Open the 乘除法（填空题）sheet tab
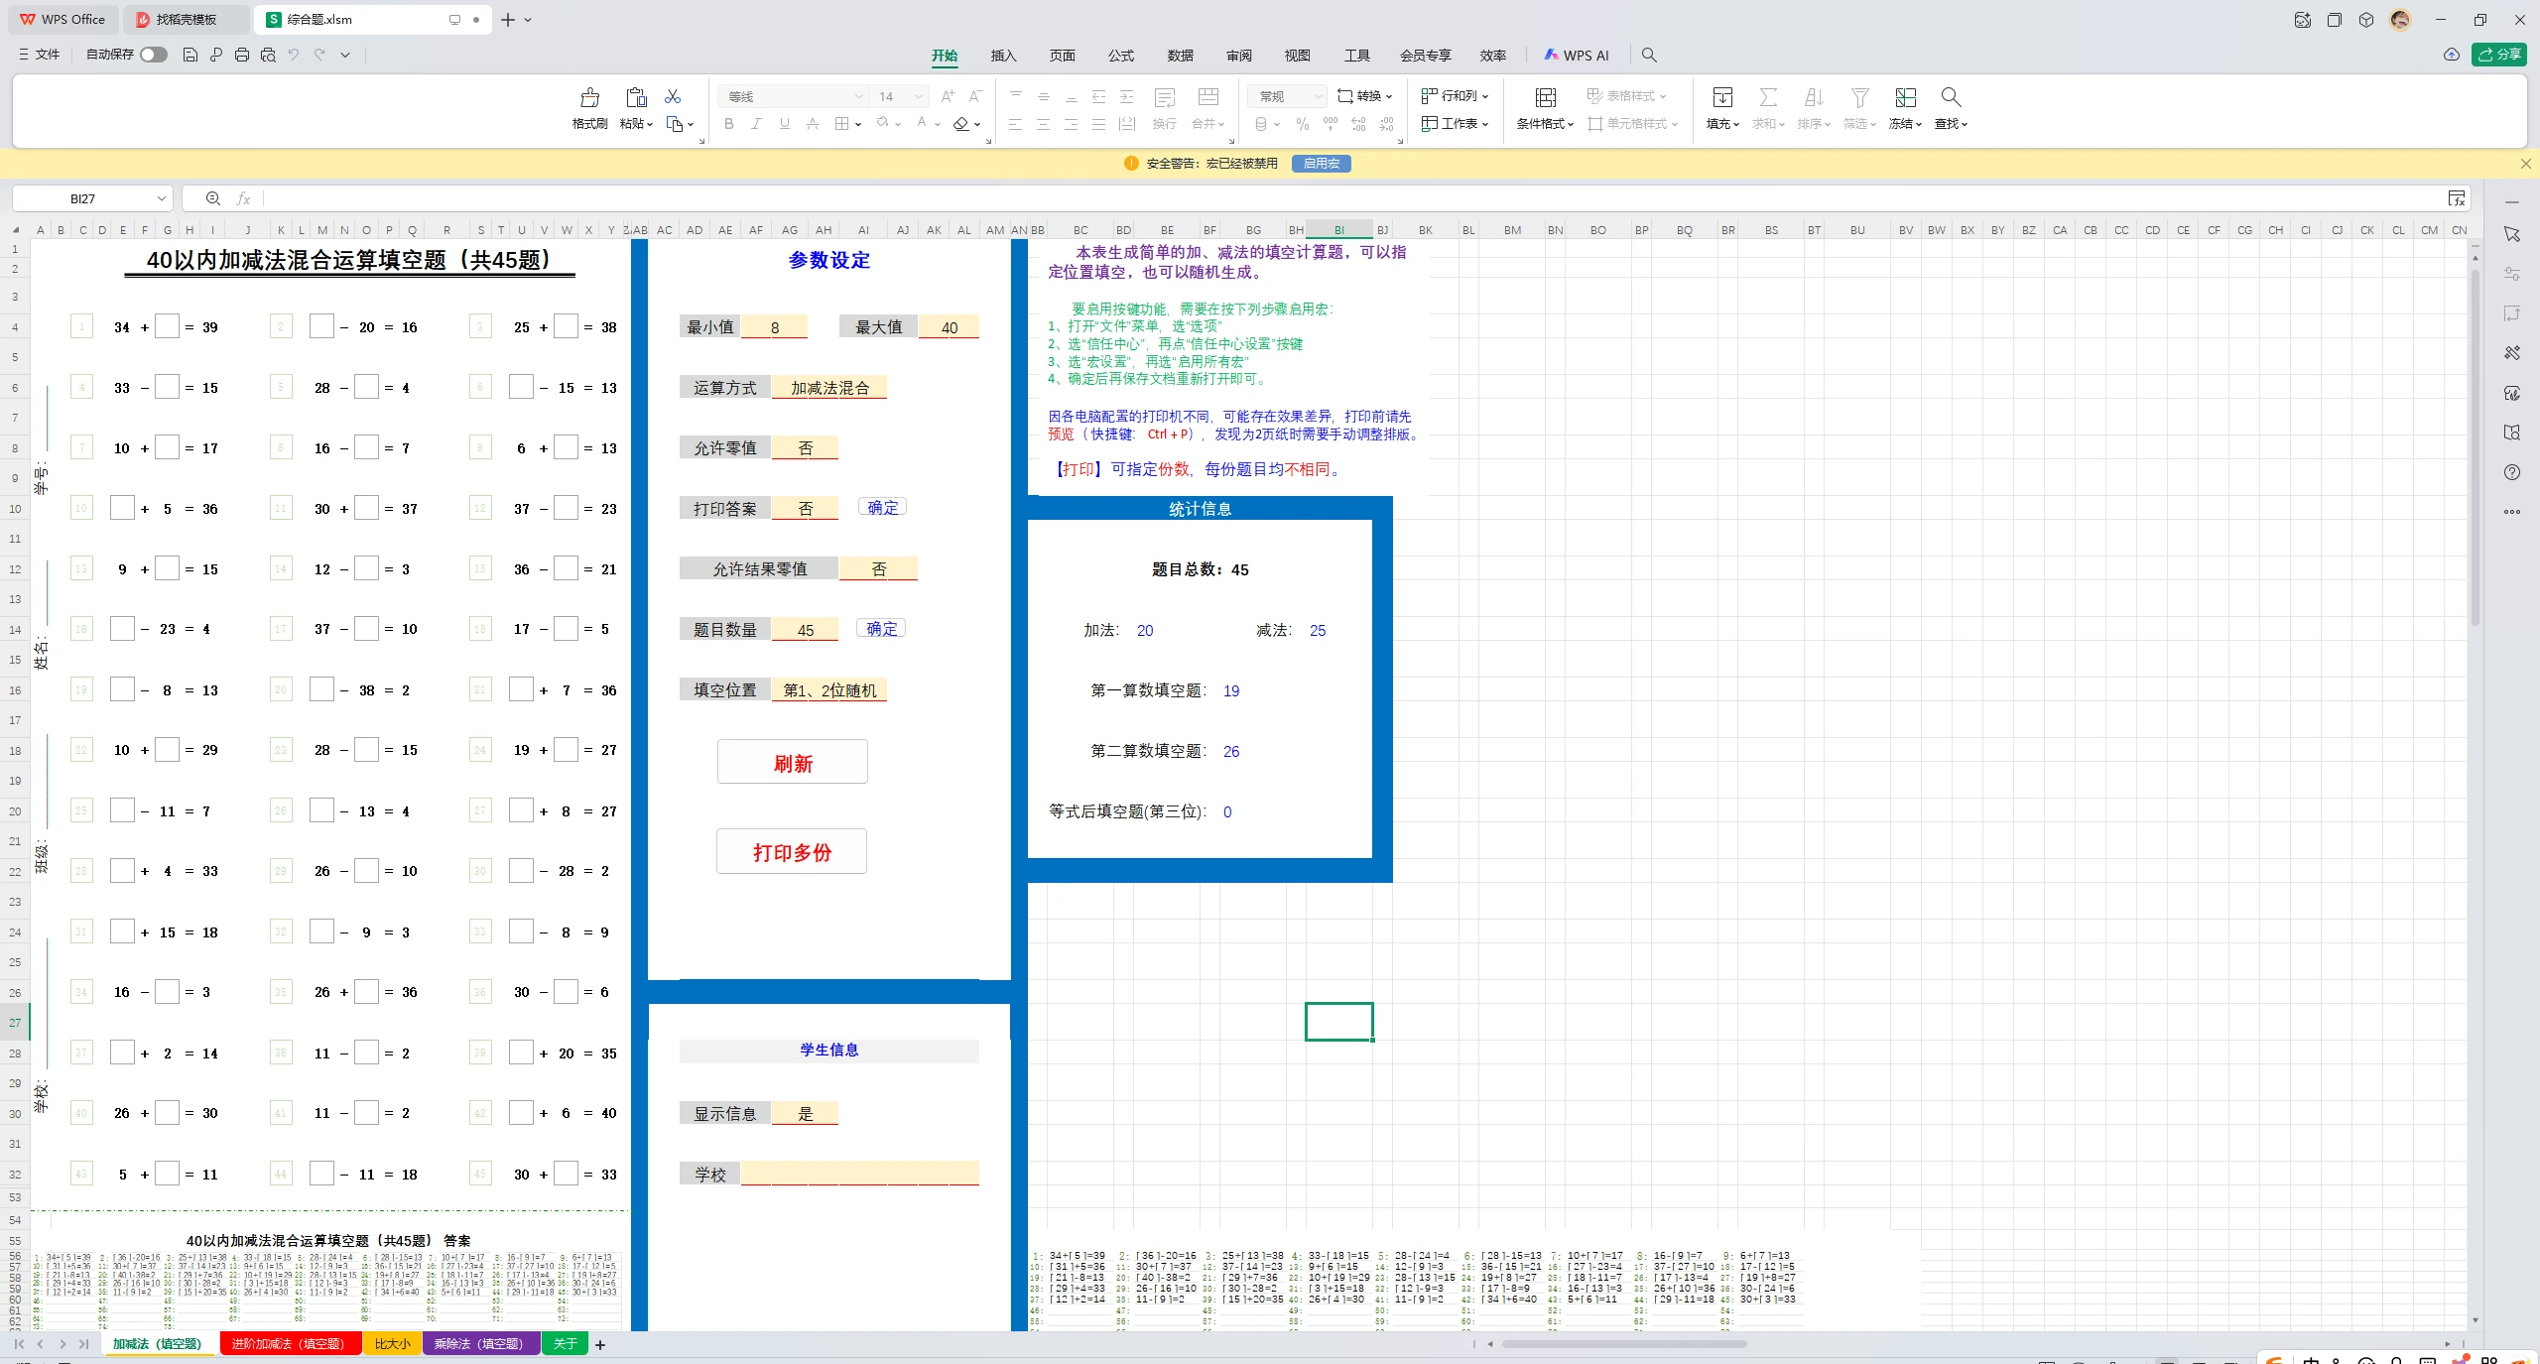Viewport: 2540px width, 1364px height. coord(481,1344)
